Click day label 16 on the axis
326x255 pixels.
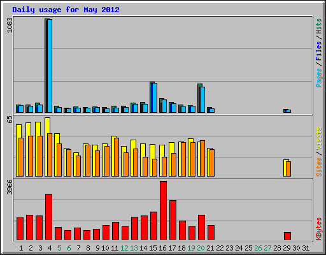point(162,248)
